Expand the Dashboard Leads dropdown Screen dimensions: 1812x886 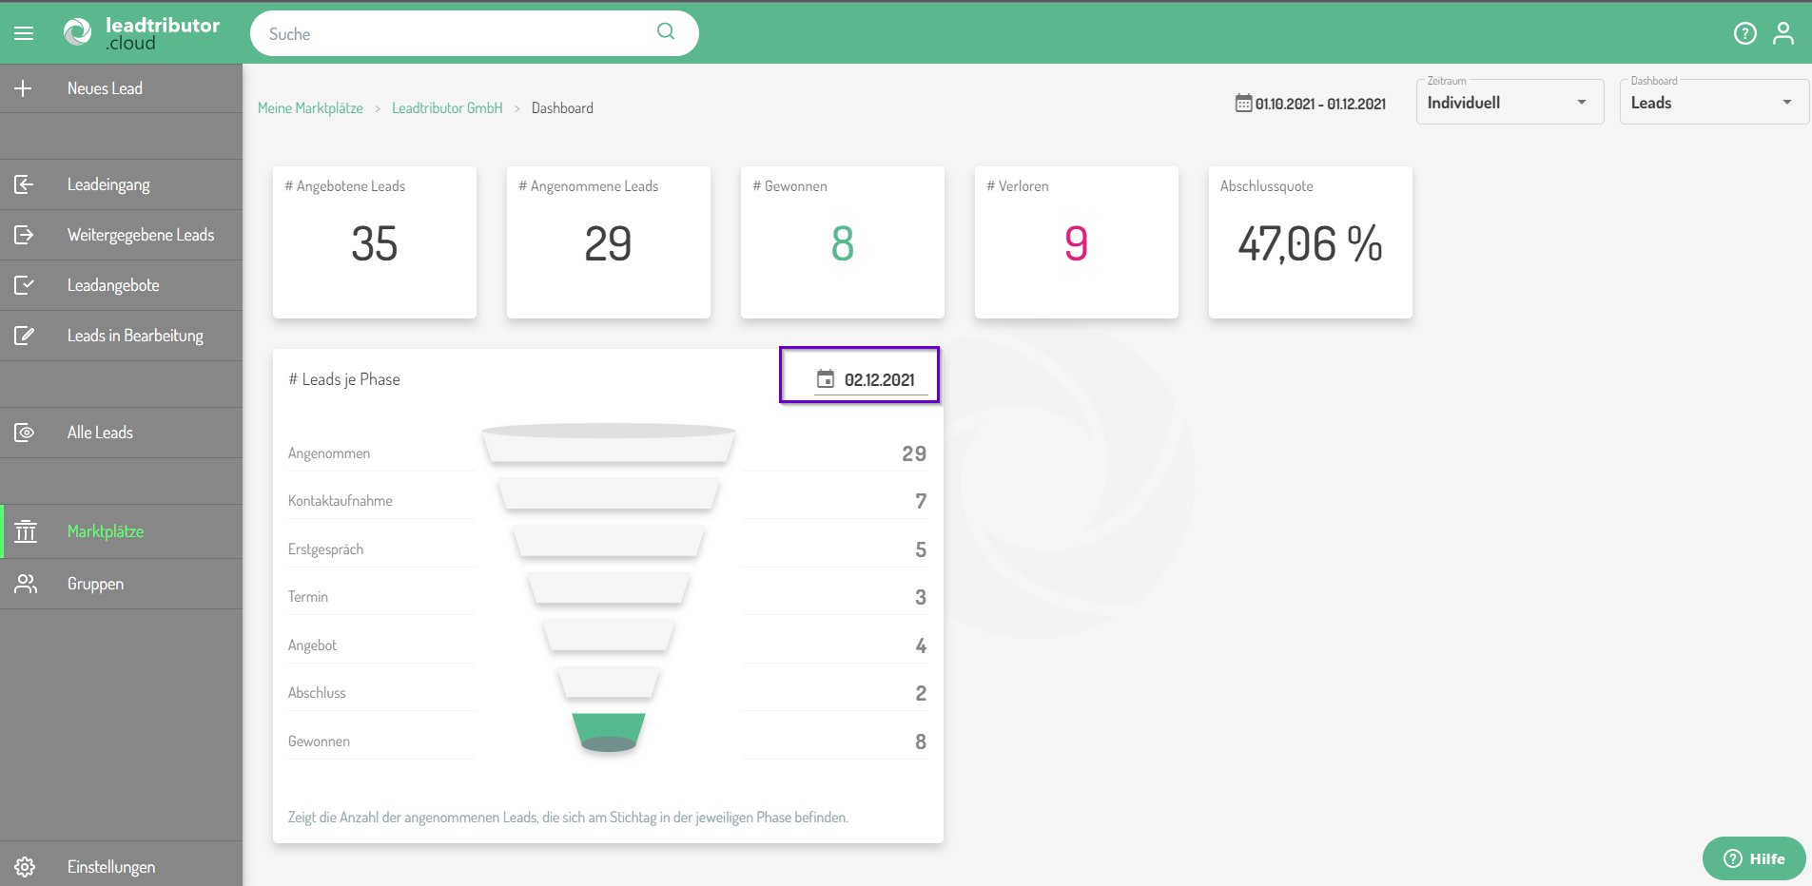point(1712,103)
